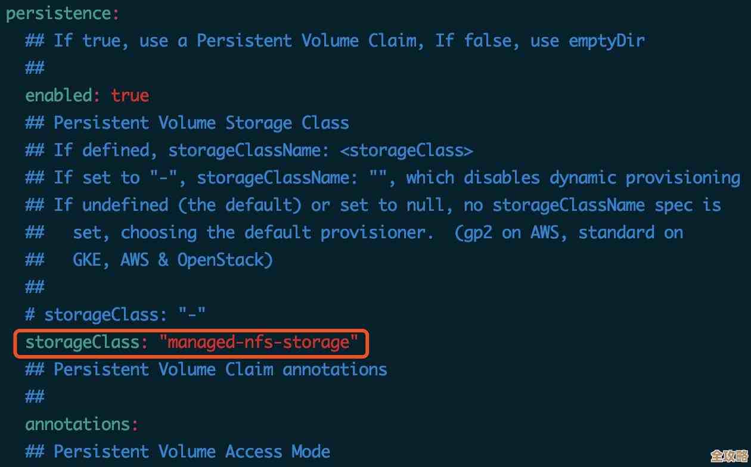Click the storageClass key inside the red box

pos(82,342)
